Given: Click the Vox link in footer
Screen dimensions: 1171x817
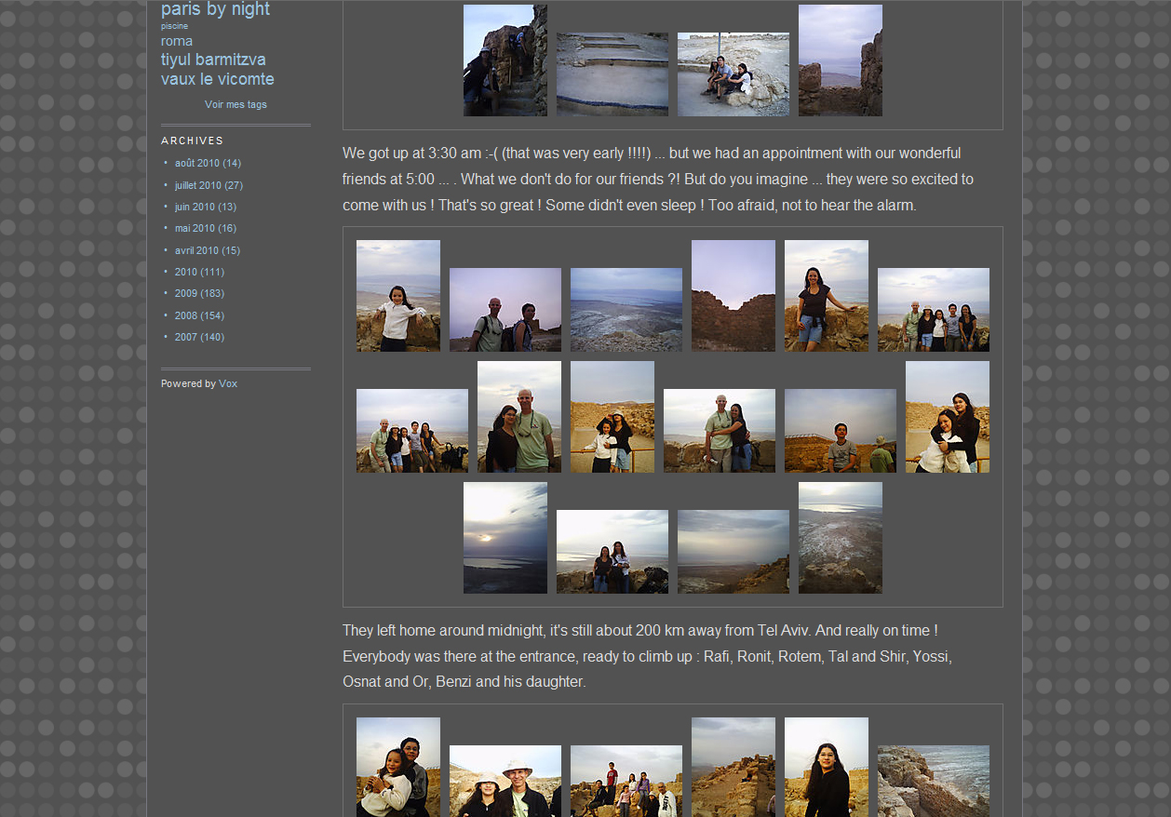Looking at the screenshot, I should tap(228, 383).
